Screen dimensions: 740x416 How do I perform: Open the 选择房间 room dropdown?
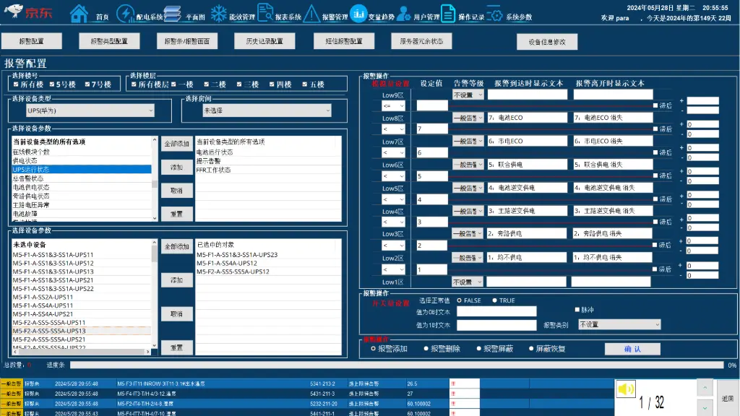tap(265, 110)
